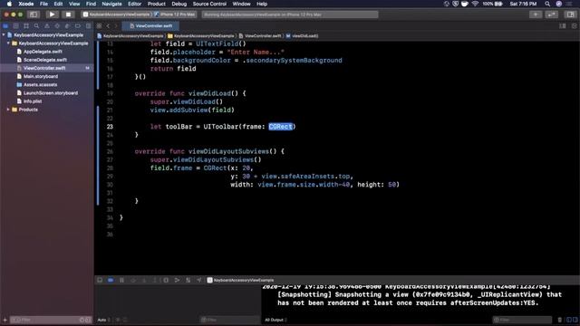Click ViewController.swift crumb in jump bar
Viewport: 580px width, 326px height.
pos(260,36)
